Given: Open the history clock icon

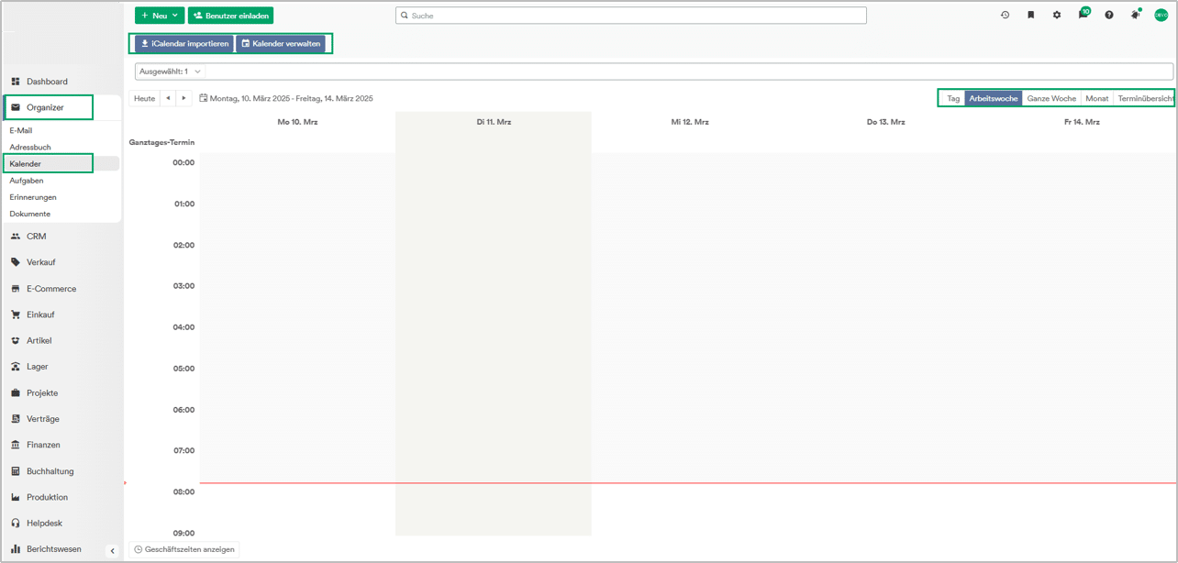Looking at the screenshot, I should pos(1005,15).
